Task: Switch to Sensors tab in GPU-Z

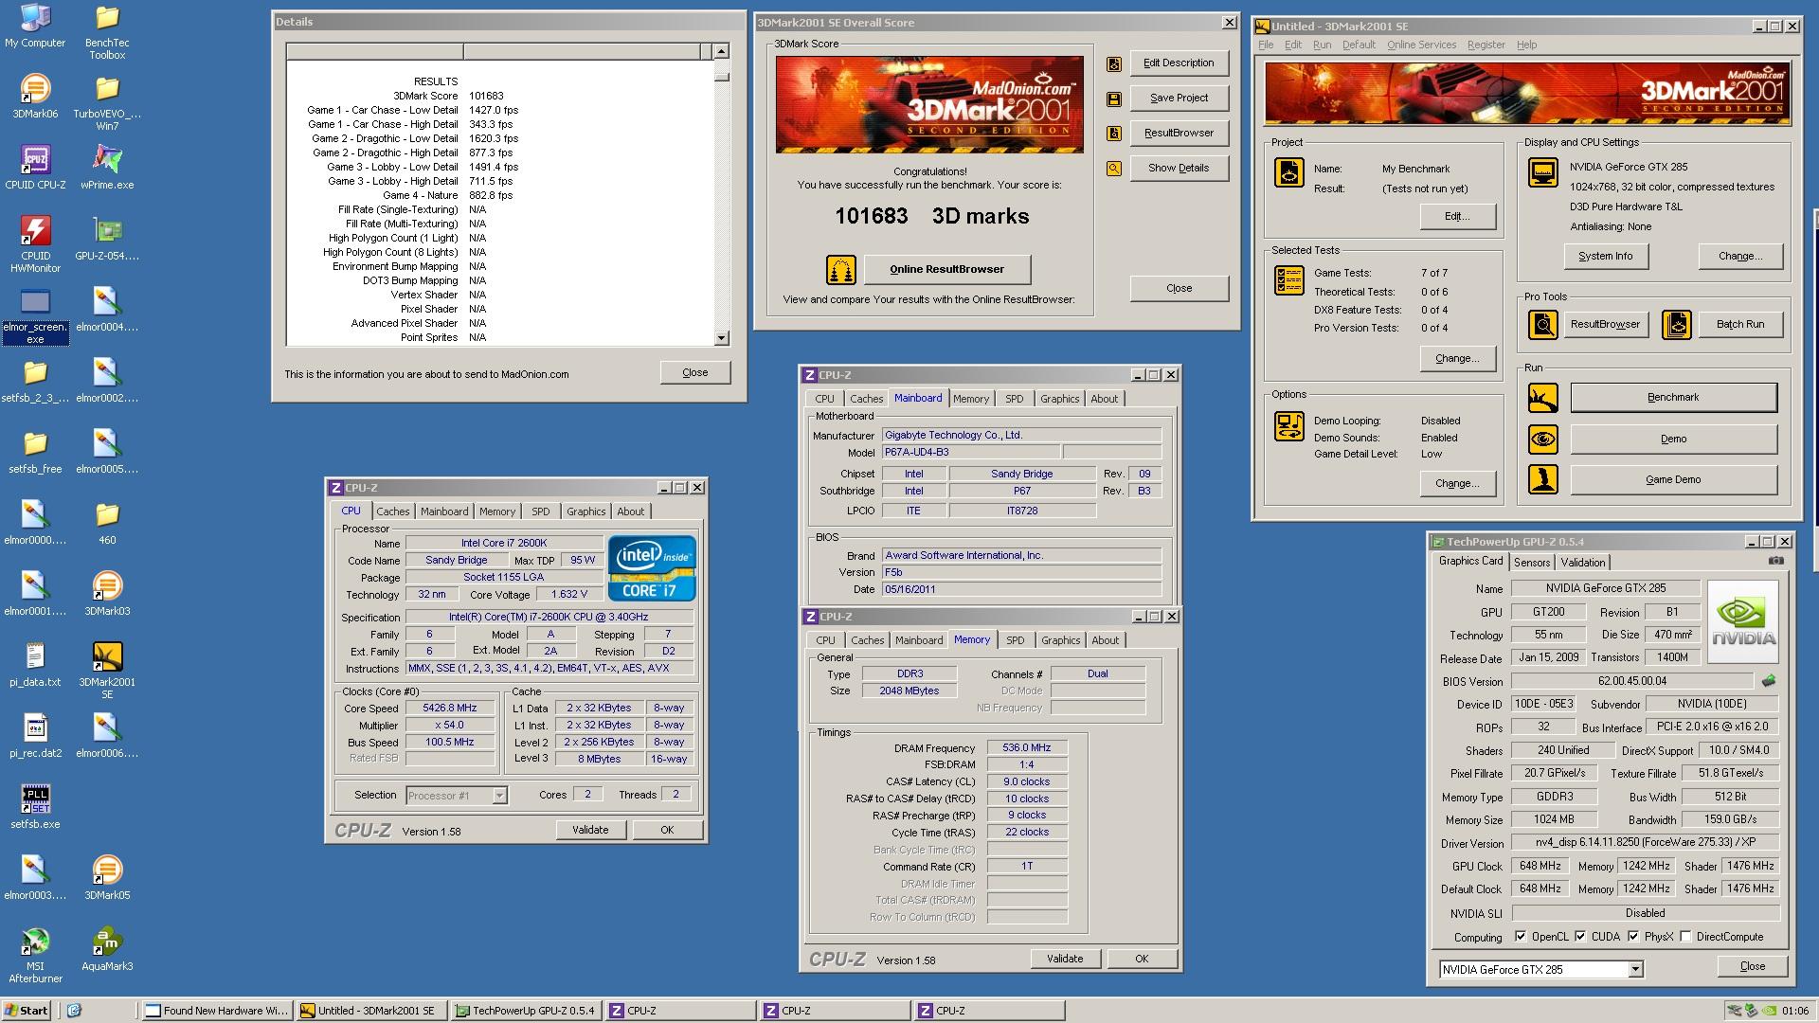Action: 1532,563
